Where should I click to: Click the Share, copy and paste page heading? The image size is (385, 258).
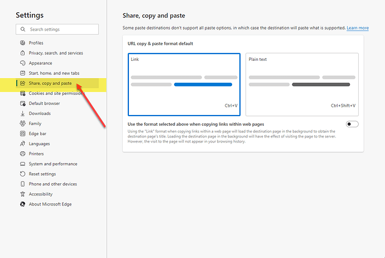click(153, 16)
